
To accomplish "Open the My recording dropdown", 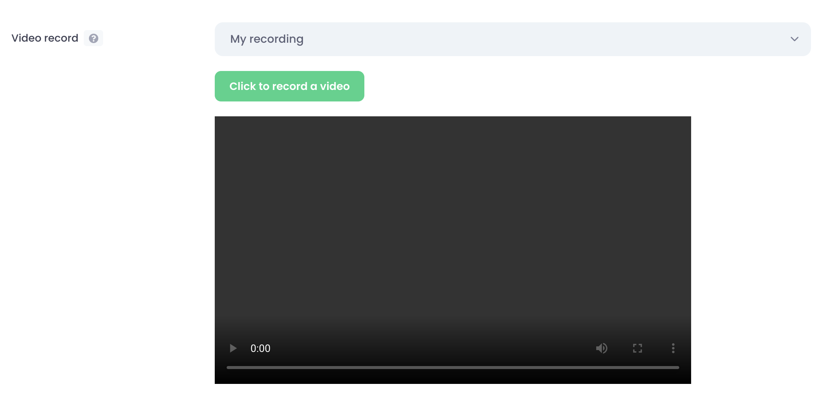I will 512,39.
